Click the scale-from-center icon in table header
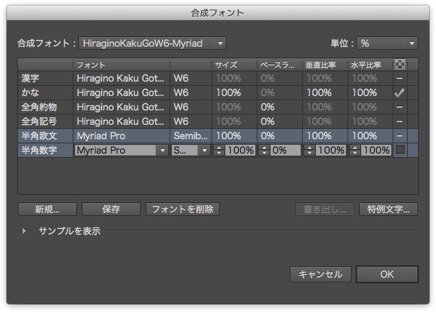The height and width of the screenshot is (312, 436). coord(400,64)
